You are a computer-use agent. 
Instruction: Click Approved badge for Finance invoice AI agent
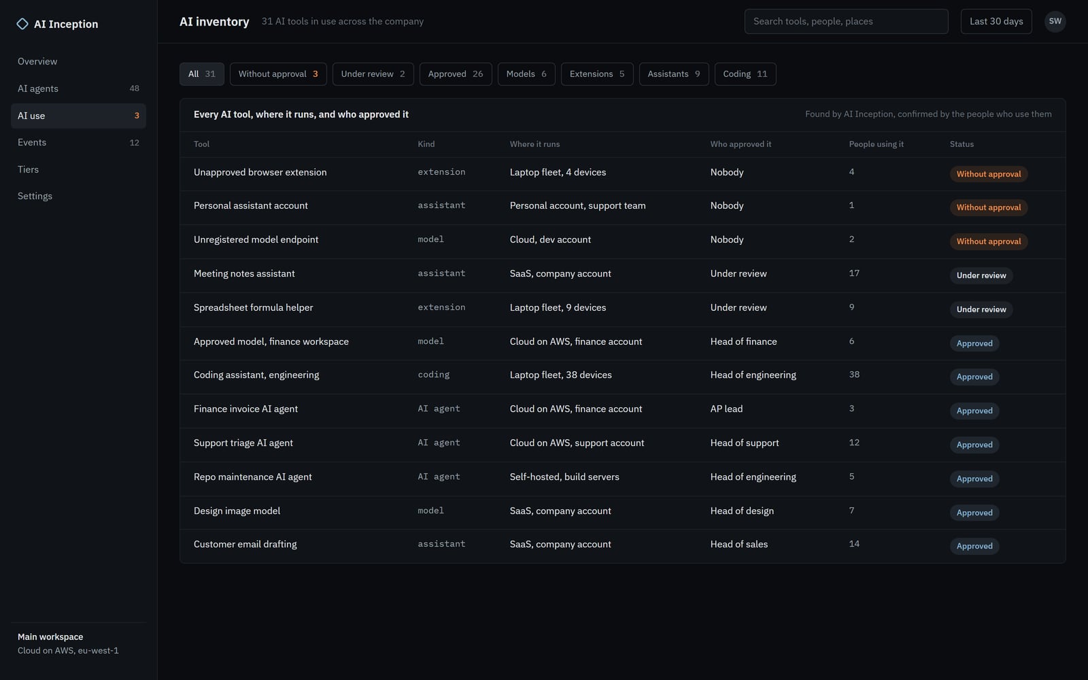pos(974,411)
